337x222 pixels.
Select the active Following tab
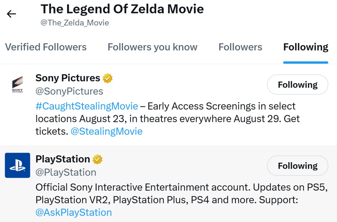click(x=306, y=47)
